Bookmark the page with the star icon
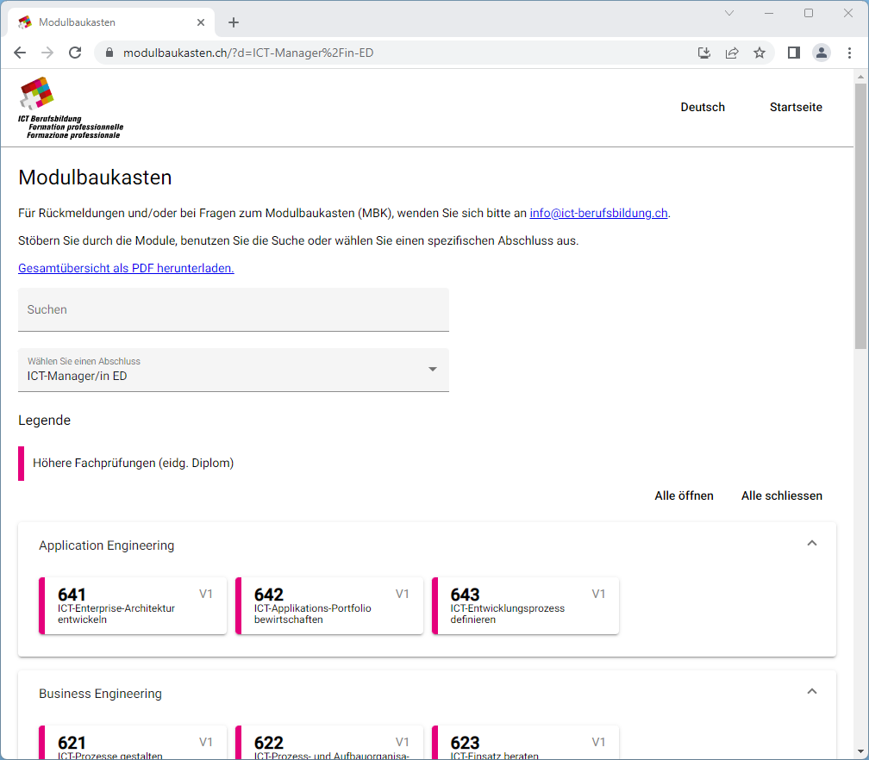Screen dimensions: 869x760 pos(760,53)
